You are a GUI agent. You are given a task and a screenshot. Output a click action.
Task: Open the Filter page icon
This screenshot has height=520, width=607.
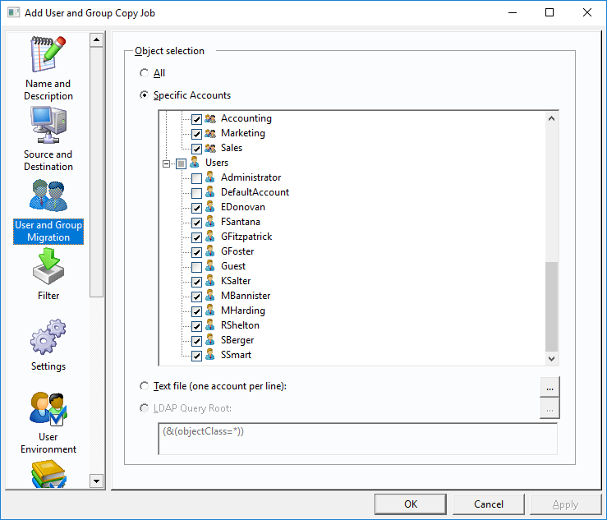48,266
